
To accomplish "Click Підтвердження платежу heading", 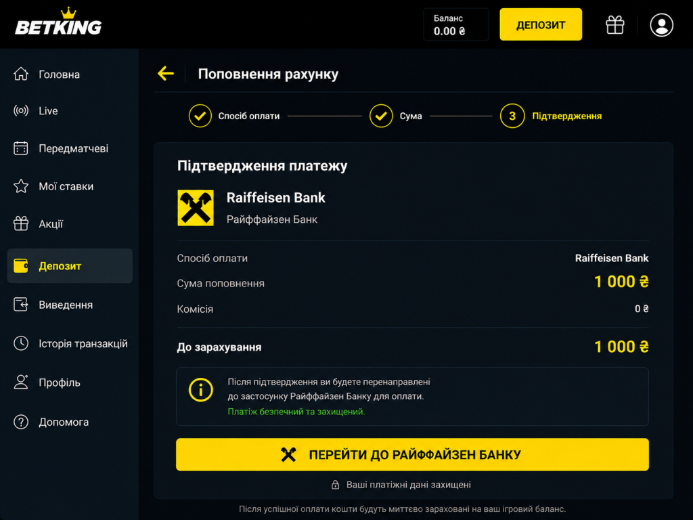I will [x=262, y=166].
